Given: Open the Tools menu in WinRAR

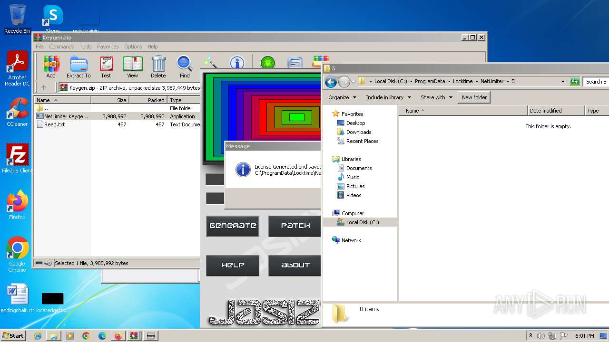Looking at the screenshot, I should 86,47.
